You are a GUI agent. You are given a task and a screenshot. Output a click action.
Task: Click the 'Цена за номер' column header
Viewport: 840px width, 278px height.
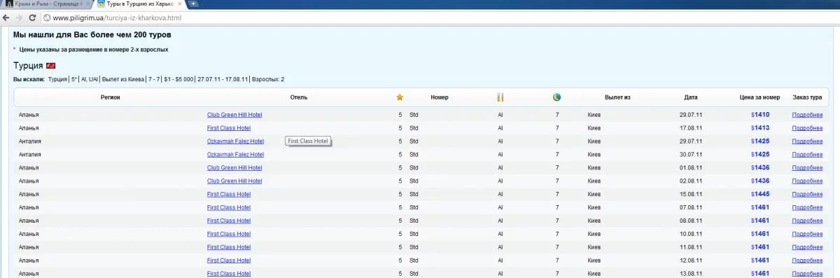tap(759, 97)
